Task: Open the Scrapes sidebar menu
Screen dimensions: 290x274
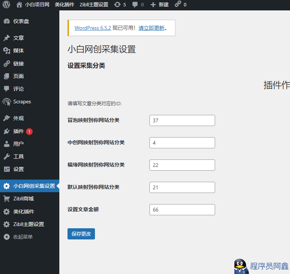Action: click(22, 102)
